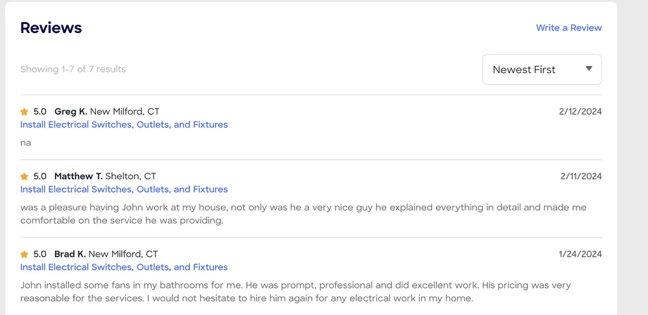Open the service link under Brad K.'s review

[x=124, y=267]
